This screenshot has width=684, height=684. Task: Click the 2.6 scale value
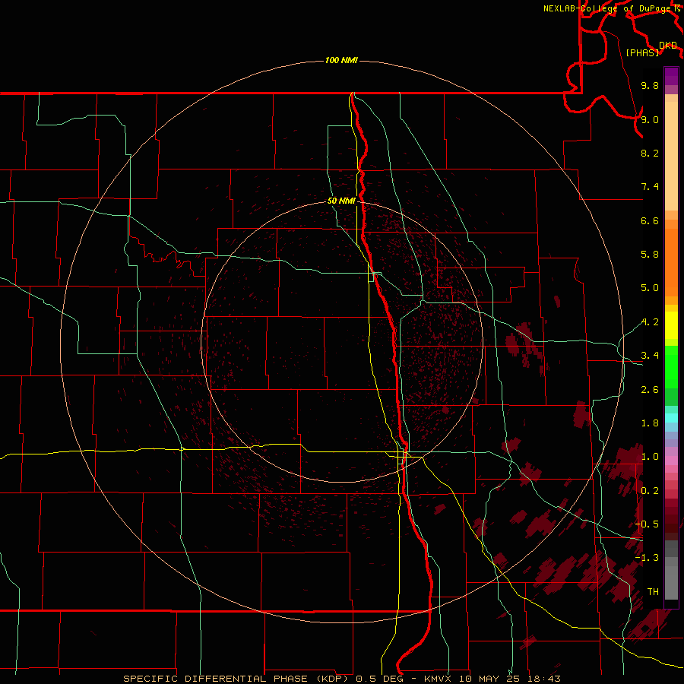pos(650,390)
